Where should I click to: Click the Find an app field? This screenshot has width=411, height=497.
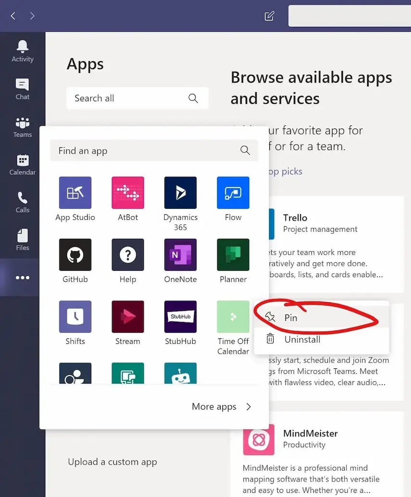click(154, 151)
